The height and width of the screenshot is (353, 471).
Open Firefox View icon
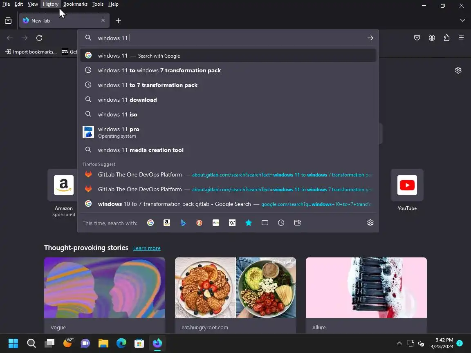click(8, 20)
